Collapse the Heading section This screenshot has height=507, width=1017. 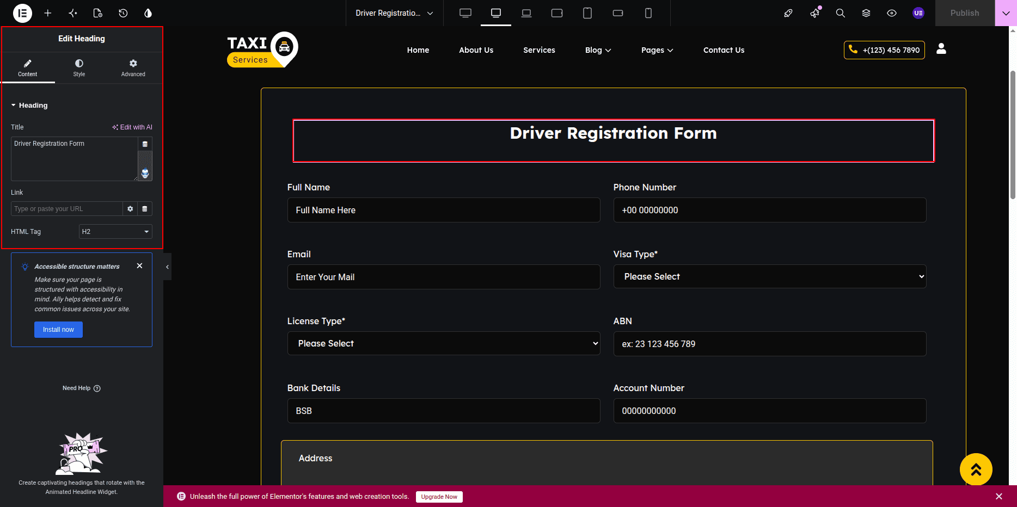point(29,106)
